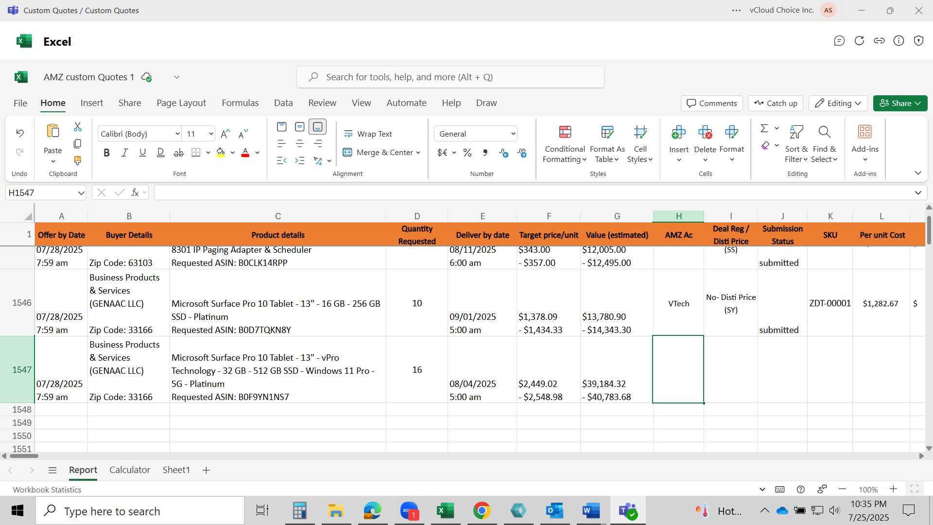Click the Copy icon in Clipboard
The width and height of the screenshot is (933, 525).
[x=78, y=144]
